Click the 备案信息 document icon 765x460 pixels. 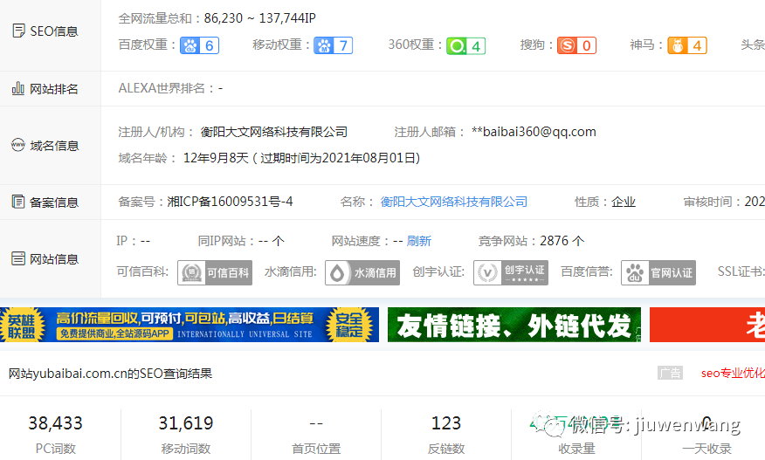18,202
